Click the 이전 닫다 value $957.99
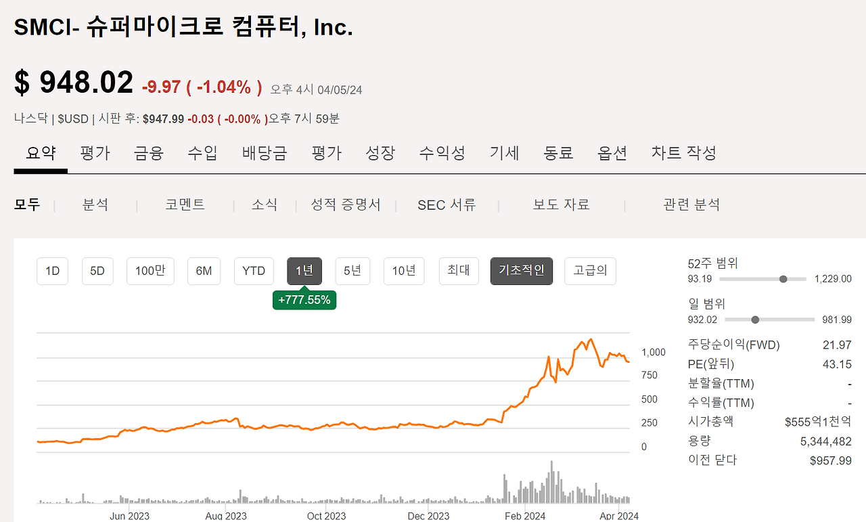This screenshot has width=866, height=522. coord(831,460)
